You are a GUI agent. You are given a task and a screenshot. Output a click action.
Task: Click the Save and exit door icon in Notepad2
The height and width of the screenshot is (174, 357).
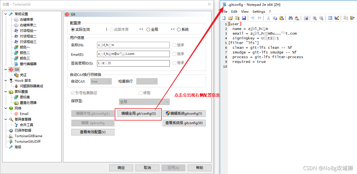pyautogui.click(x=352, y=18)
